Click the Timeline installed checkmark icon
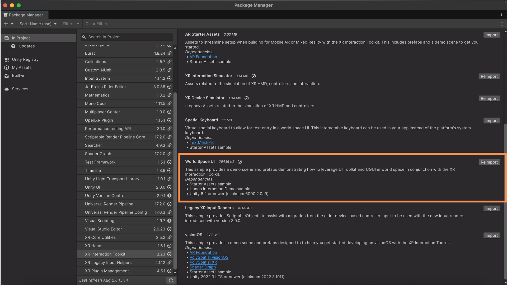The image size is (507, 285). (x=170, y=170)
